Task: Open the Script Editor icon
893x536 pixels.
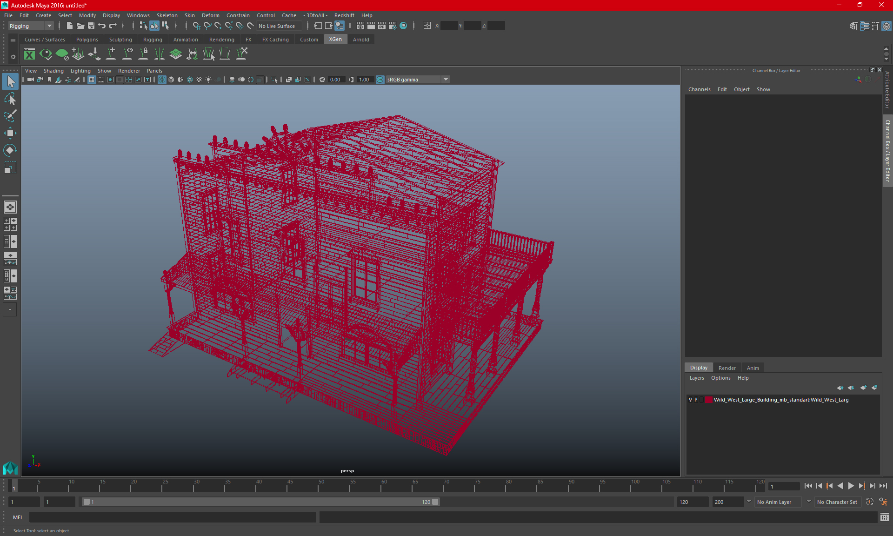Action: [885, 517]
